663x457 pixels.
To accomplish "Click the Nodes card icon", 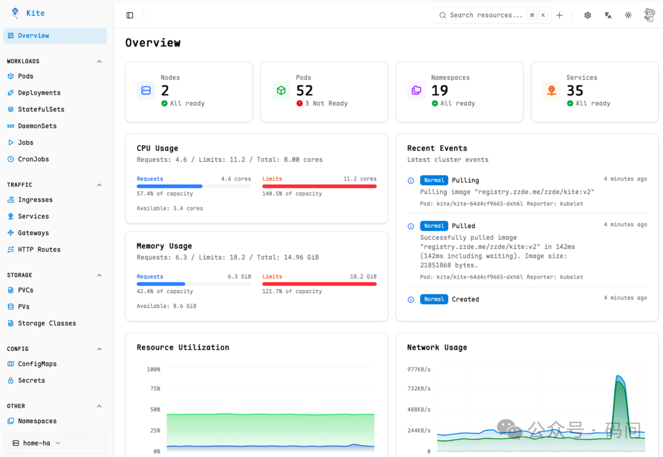I will [x=146, y=91].
